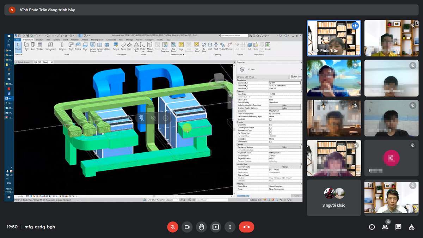This screenshot has width=423, height=238.
Task: Toggle the microphone in Meet controls
Action: (173, 227)
